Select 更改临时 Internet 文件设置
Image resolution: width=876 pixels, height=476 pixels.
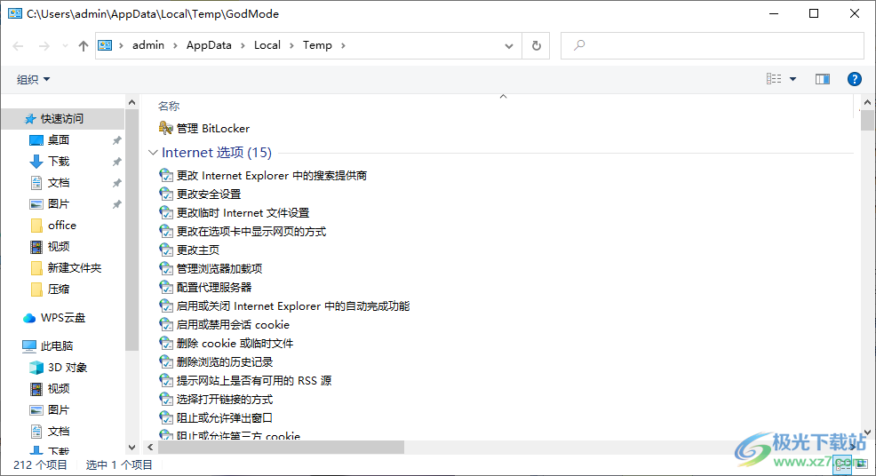(x=234, y=213)
